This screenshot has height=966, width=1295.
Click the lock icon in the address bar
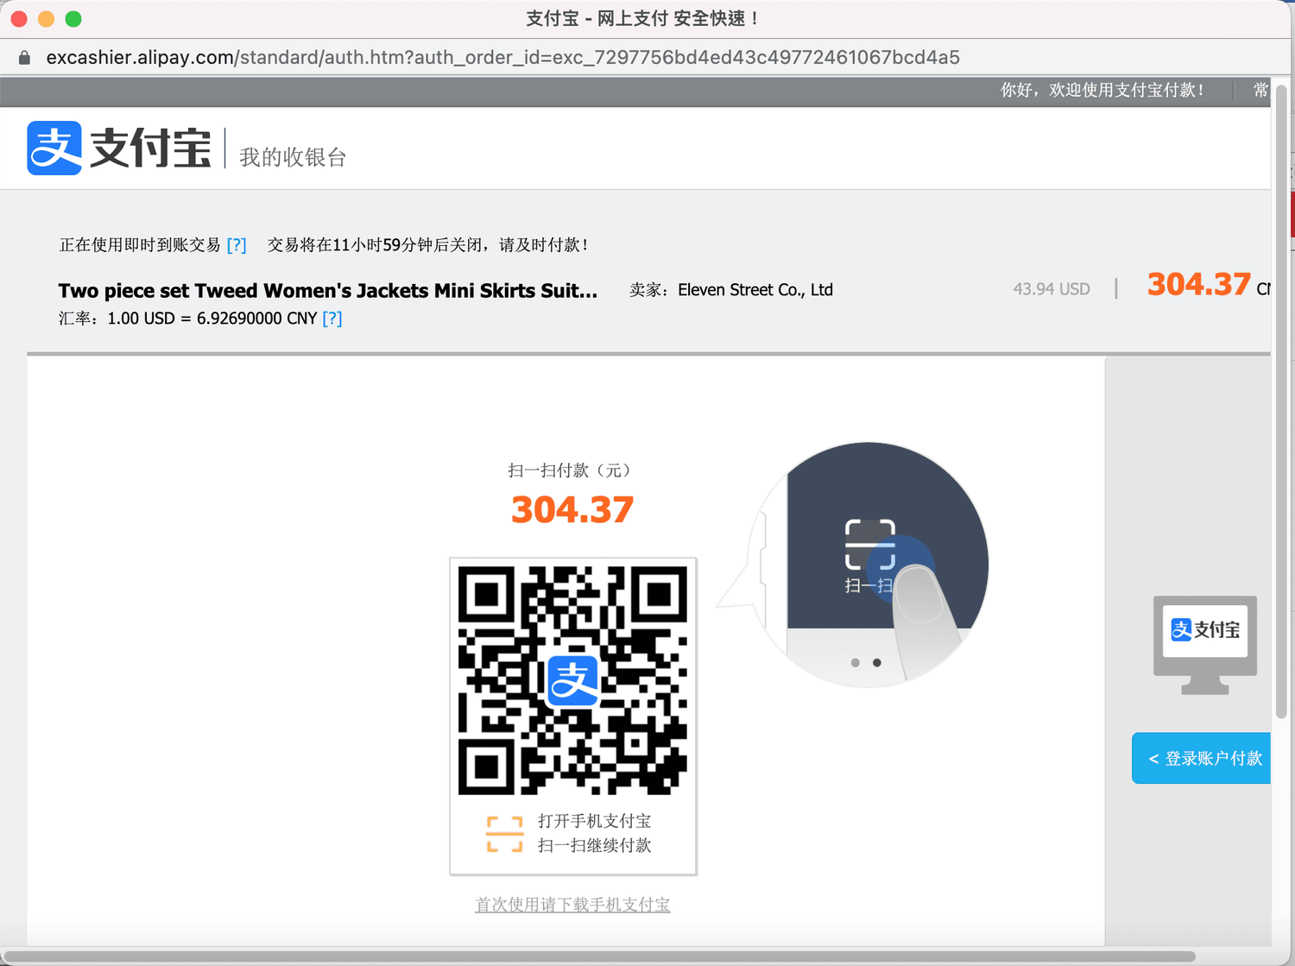click(25, 58)
